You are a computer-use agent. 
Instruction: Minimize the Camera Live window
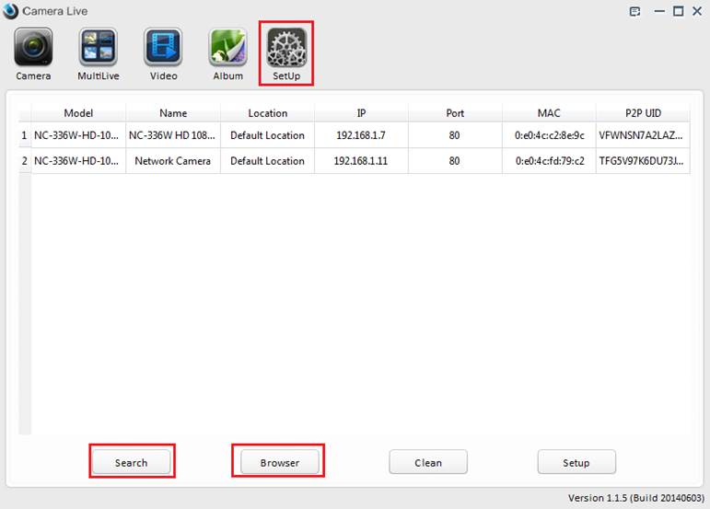point(659,11)
